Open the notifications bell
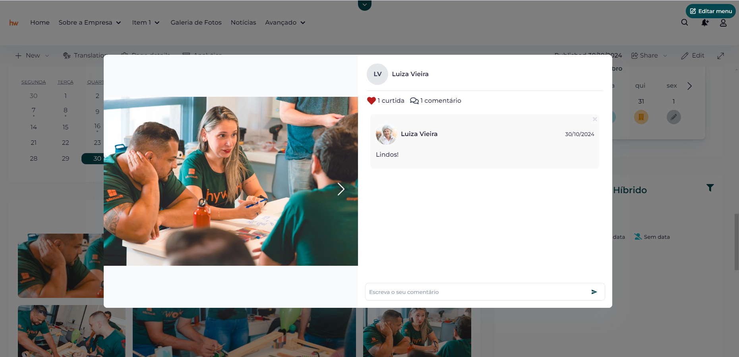Image resolution: width=739 pixels, height=357 pixels. point(705,23)
